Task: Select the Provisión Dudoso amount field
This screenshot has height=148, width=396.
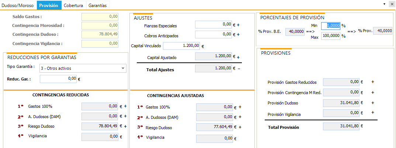Action: pyautogui.click(x=341, y=103)
